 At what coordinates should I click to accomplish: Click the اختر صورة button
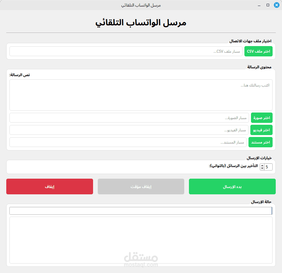[262, 118]
